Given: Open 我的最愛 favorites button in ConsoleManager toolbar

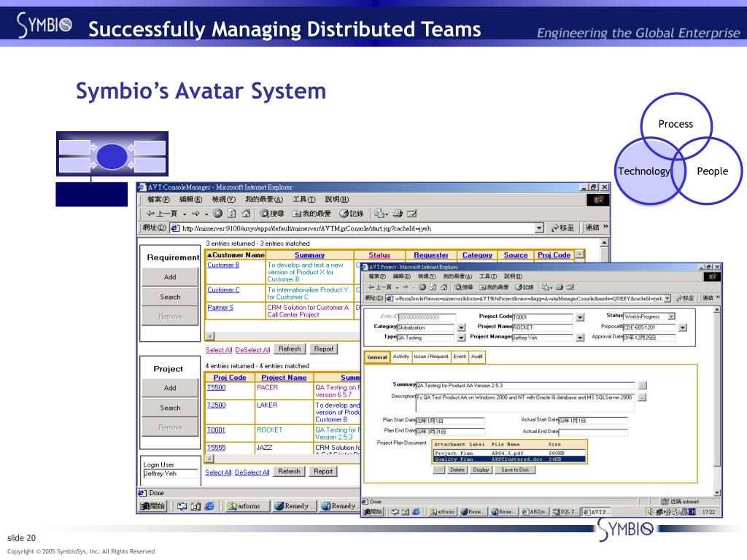Looking at the screenshot, I should coord(311,214).
